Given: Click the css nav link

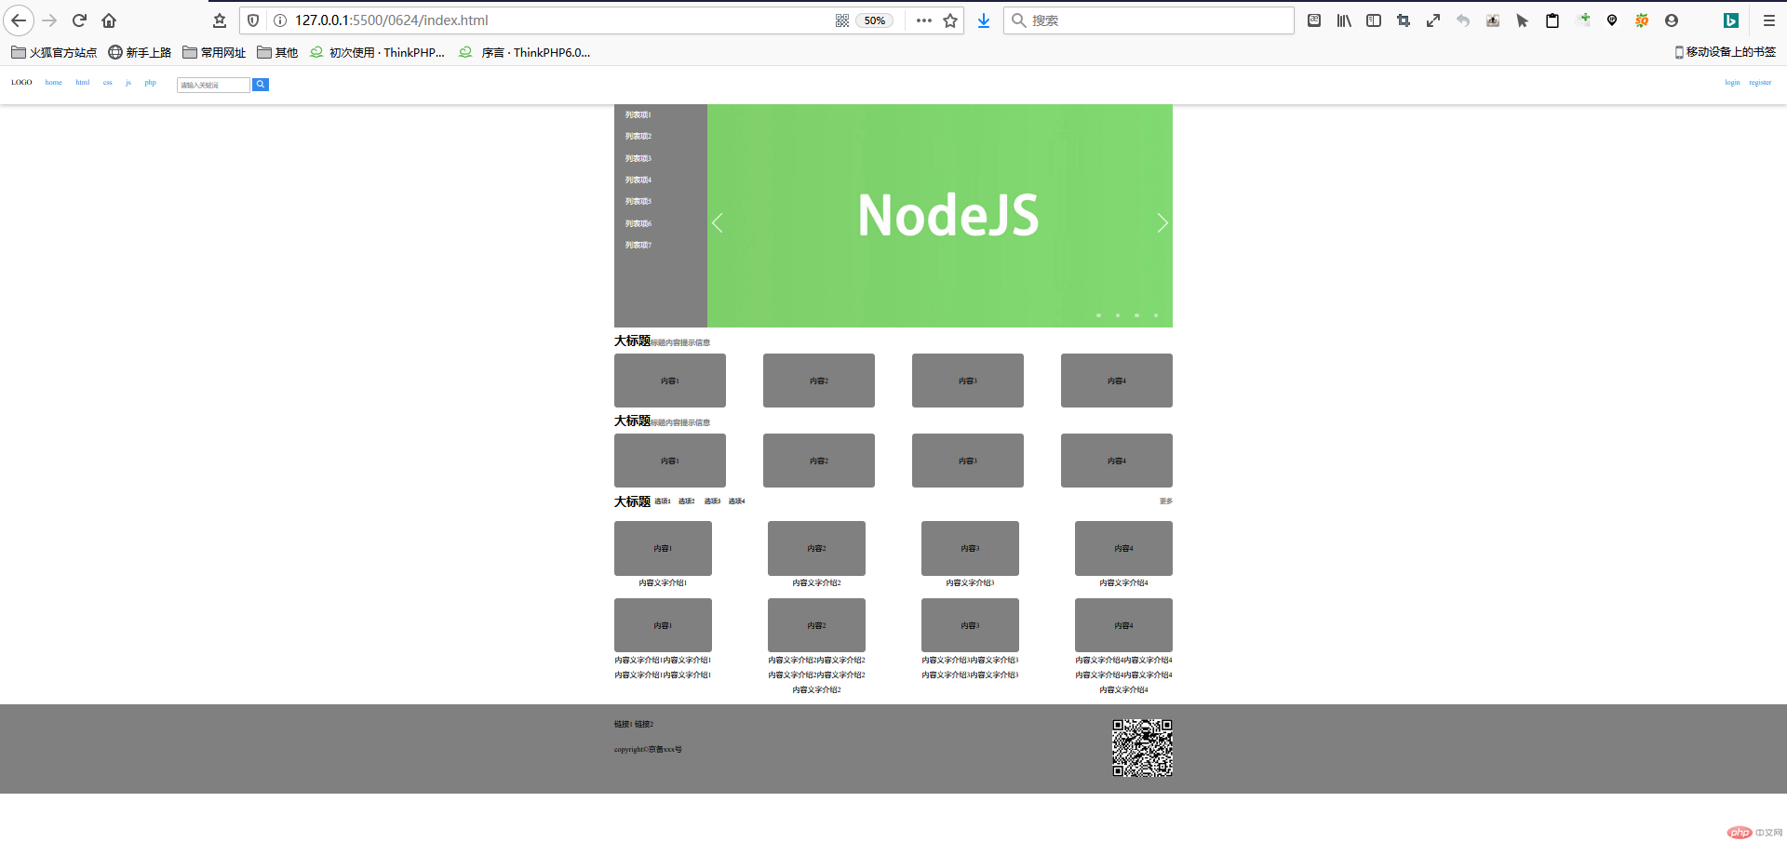Looking at the screenshot, I should (108, 83).
